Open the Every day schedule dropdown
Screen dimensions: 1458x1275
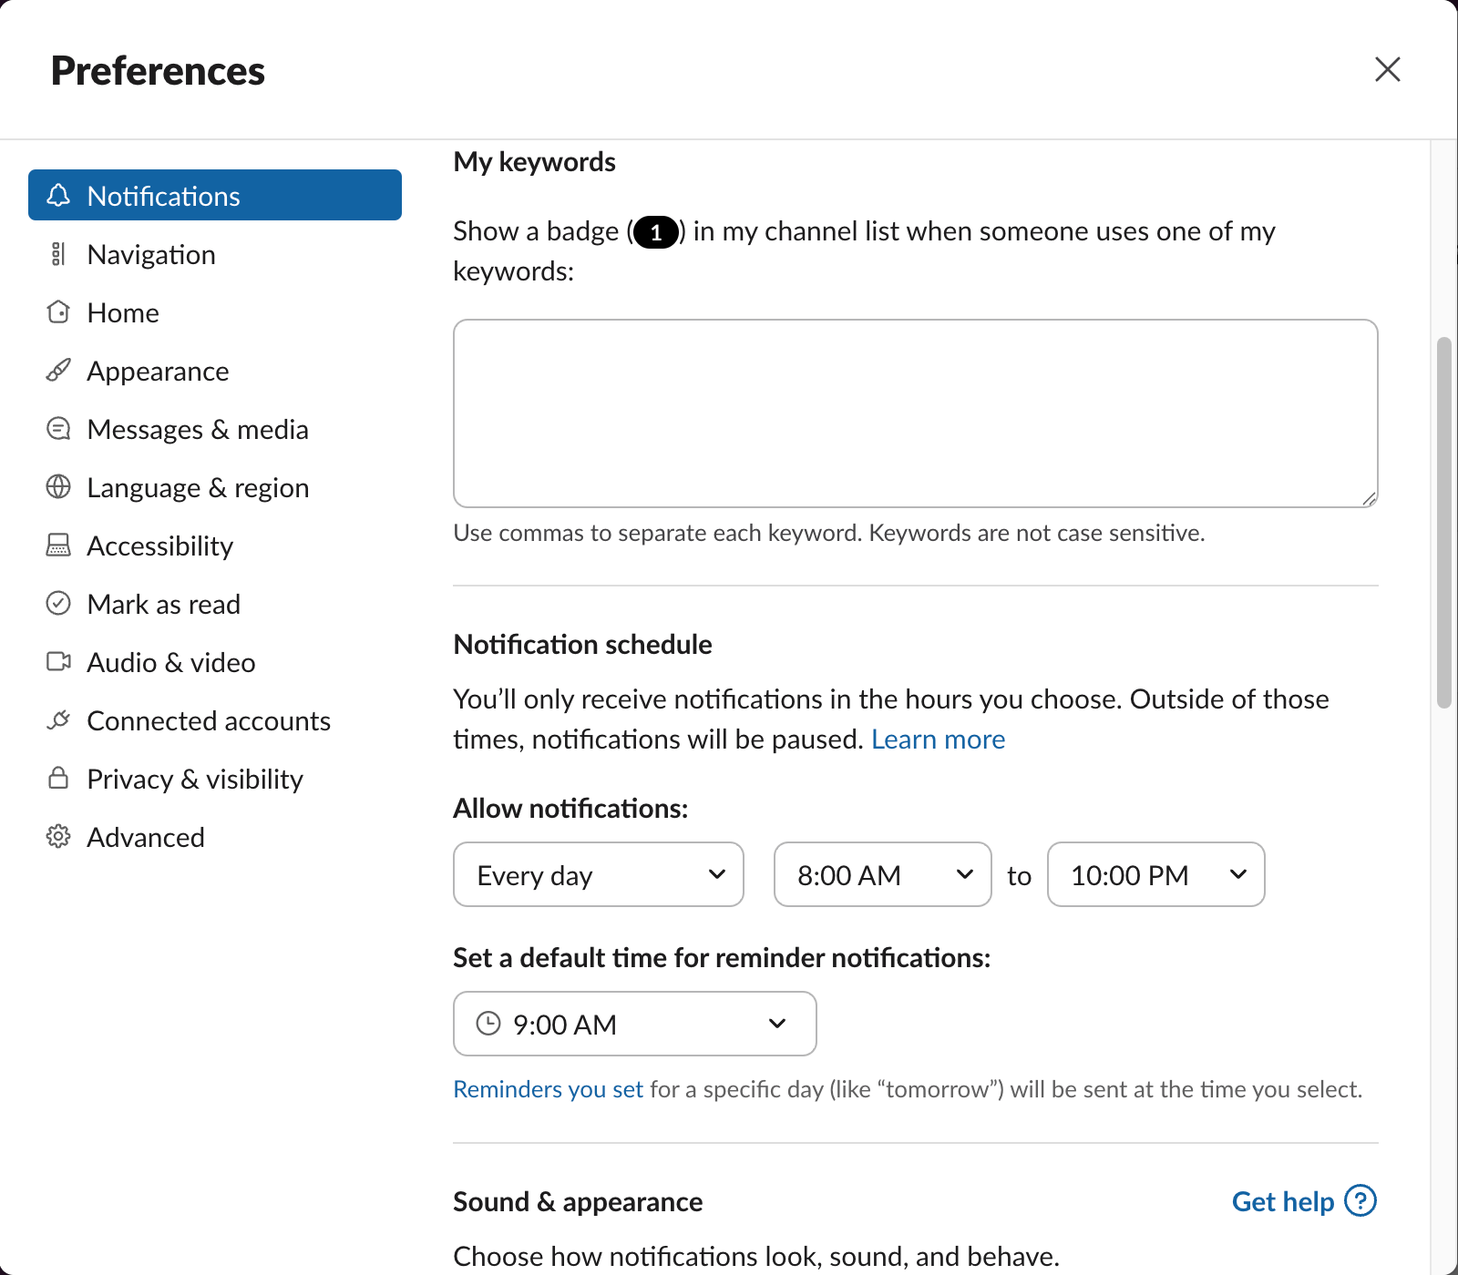pyautogui.click(x=599, y=874)
